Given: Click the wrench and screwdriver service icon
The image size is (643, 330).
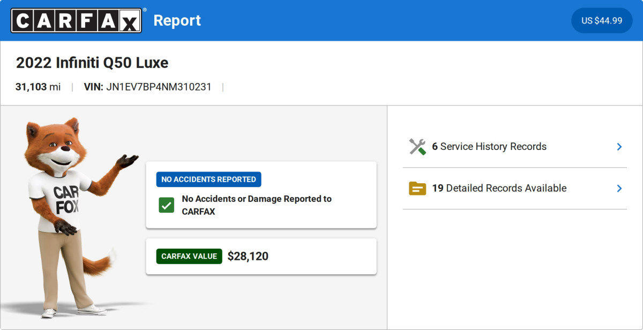Looking at the screenshot, I should (417, 147).
